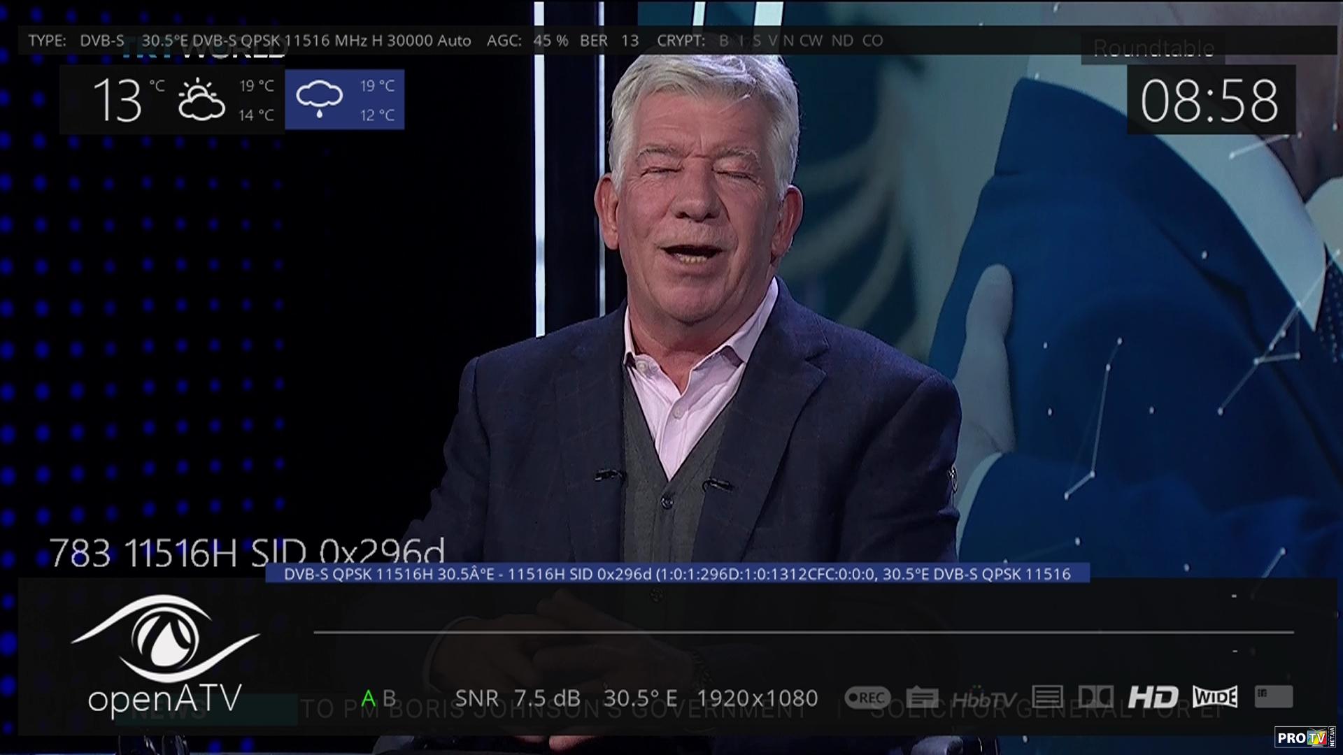Click the partly cloudy weather icon
1343x755 pixels.
point(201,100)
